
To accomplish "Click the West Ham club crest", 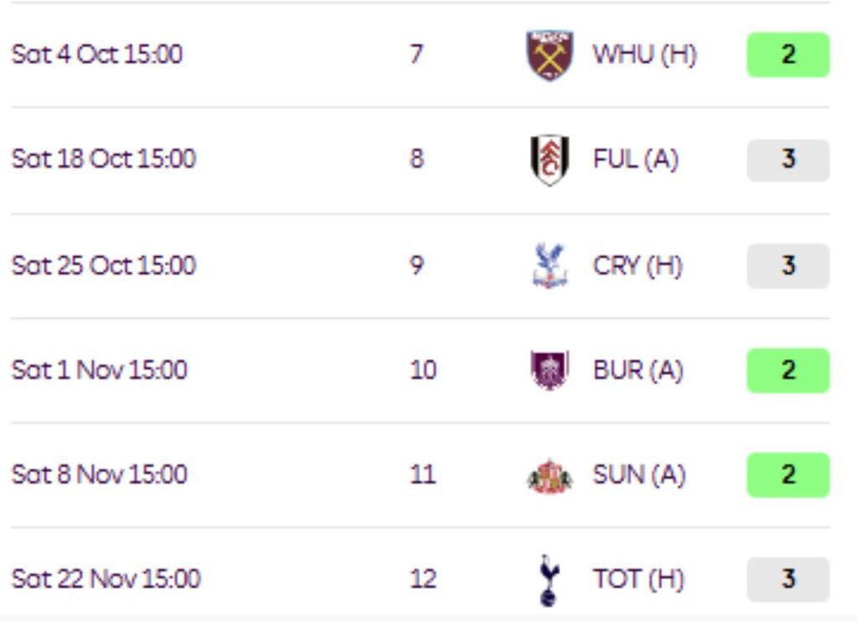I will pos(549,55).
